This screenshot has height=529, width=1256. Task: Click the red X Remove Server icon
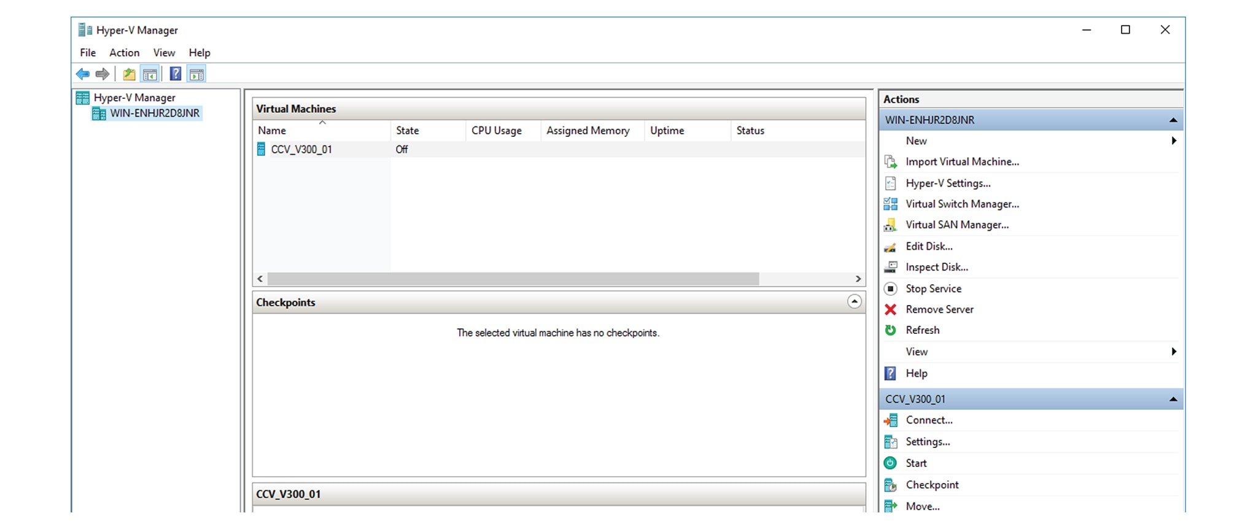[890, 309]
